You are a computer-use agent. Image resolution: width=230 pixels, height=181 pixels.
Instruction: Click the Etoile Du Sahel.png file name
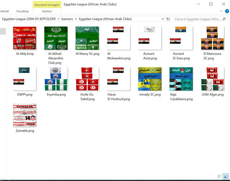click(x=87, y=97)
